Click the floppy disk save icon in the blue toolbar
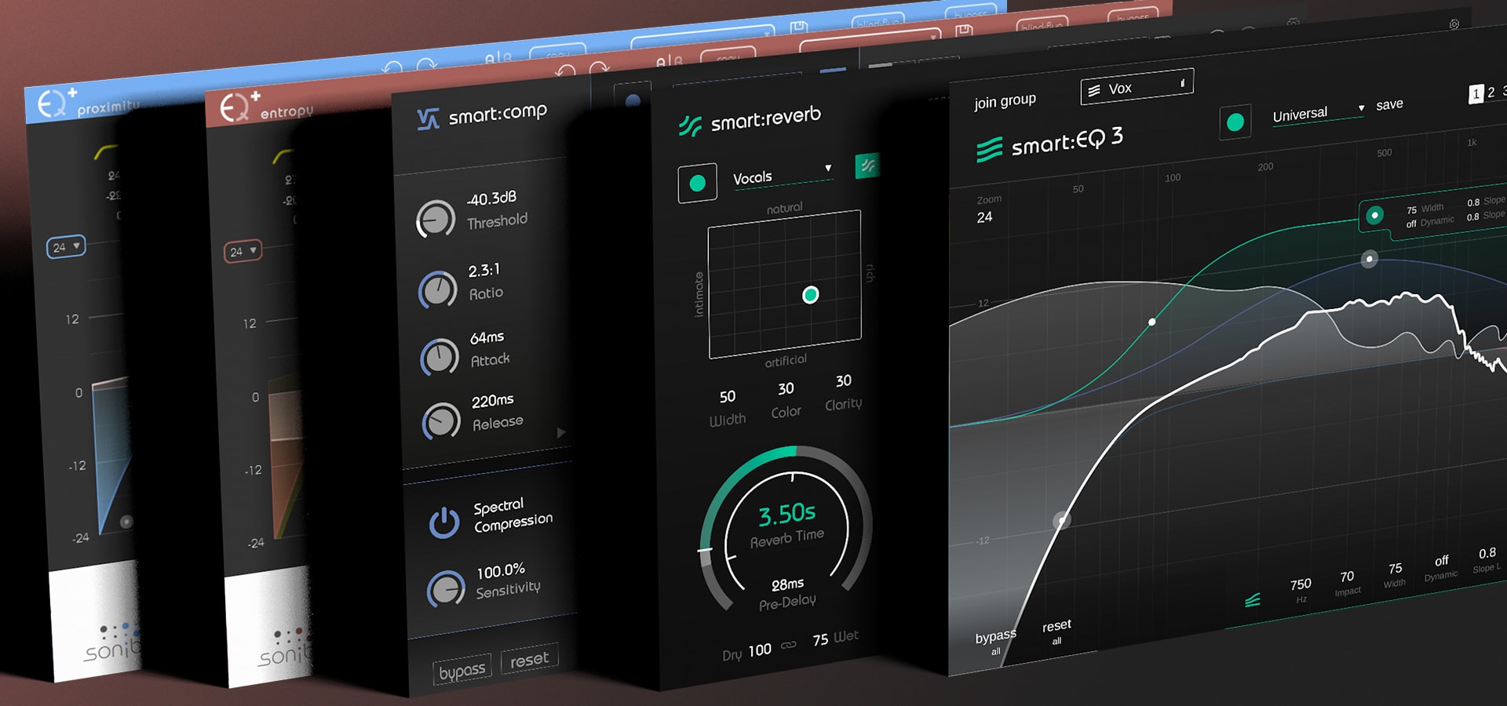This screenshot has height=706, width=1507. tap(799, 26)
